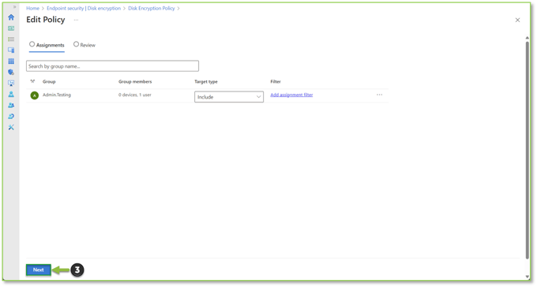Focus the Search by group name field
The width and height of the screenshot is (537, 287).
(x=112, y=66)
